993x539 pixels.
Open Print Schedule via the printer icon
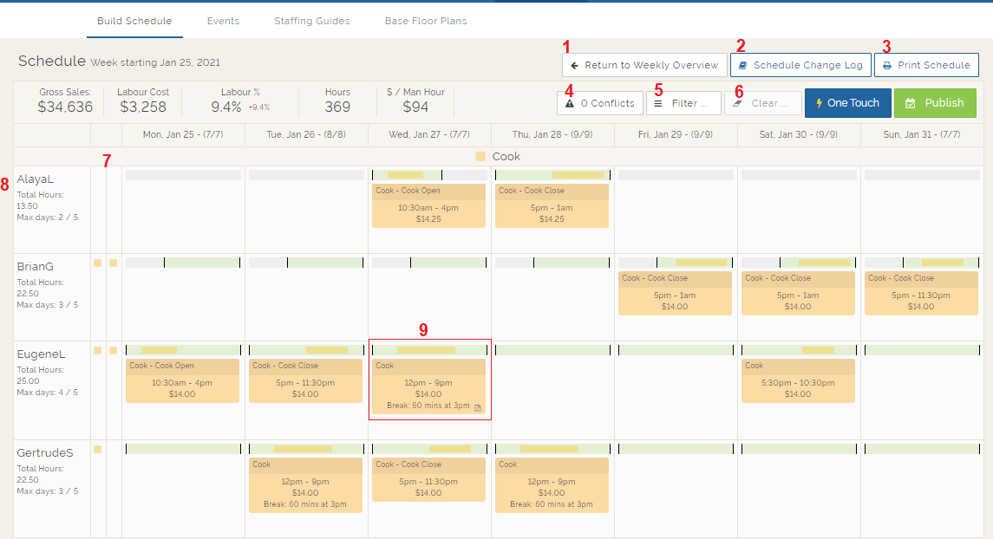point(885,64)
